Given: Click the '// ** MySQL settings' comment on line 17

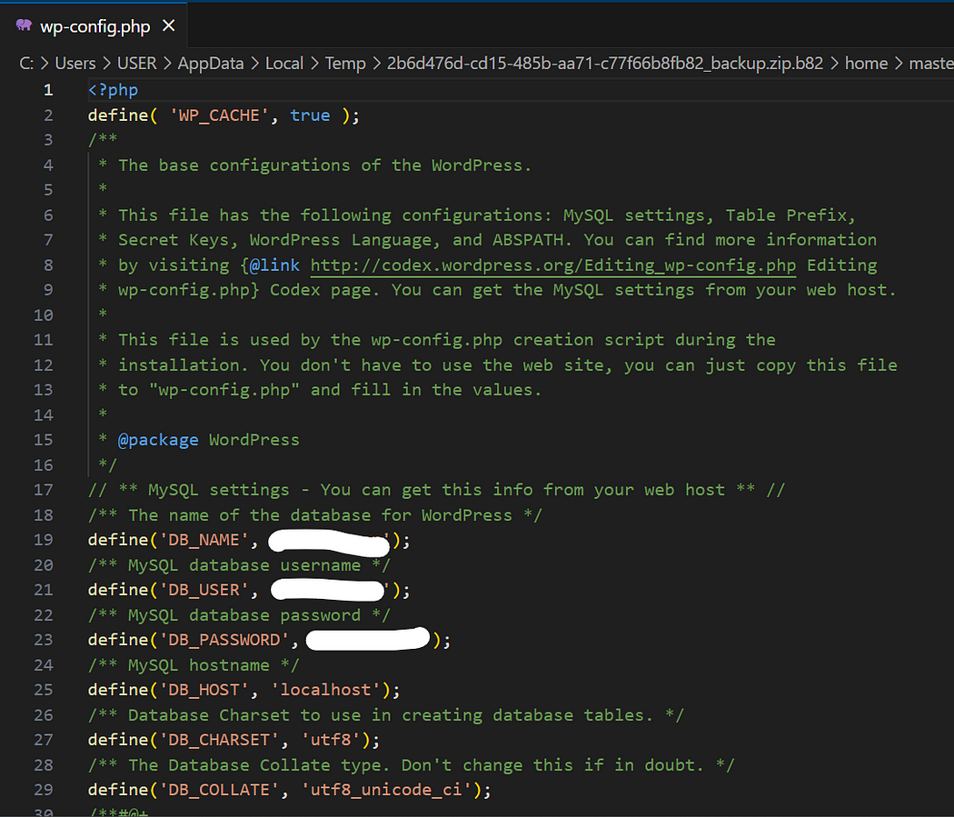Looking at the screenshot, I should pyautogui.click(x=436, y=490).
